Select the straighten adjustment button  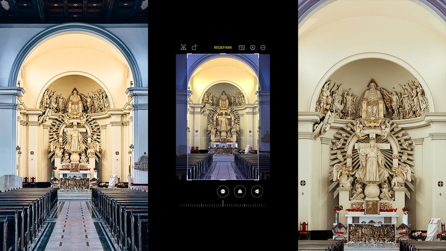[x=223, y=191]
